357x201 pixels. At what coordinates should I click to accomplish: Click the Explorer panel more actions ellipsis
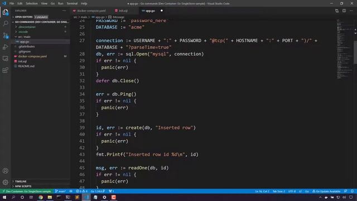coord(64,11)
